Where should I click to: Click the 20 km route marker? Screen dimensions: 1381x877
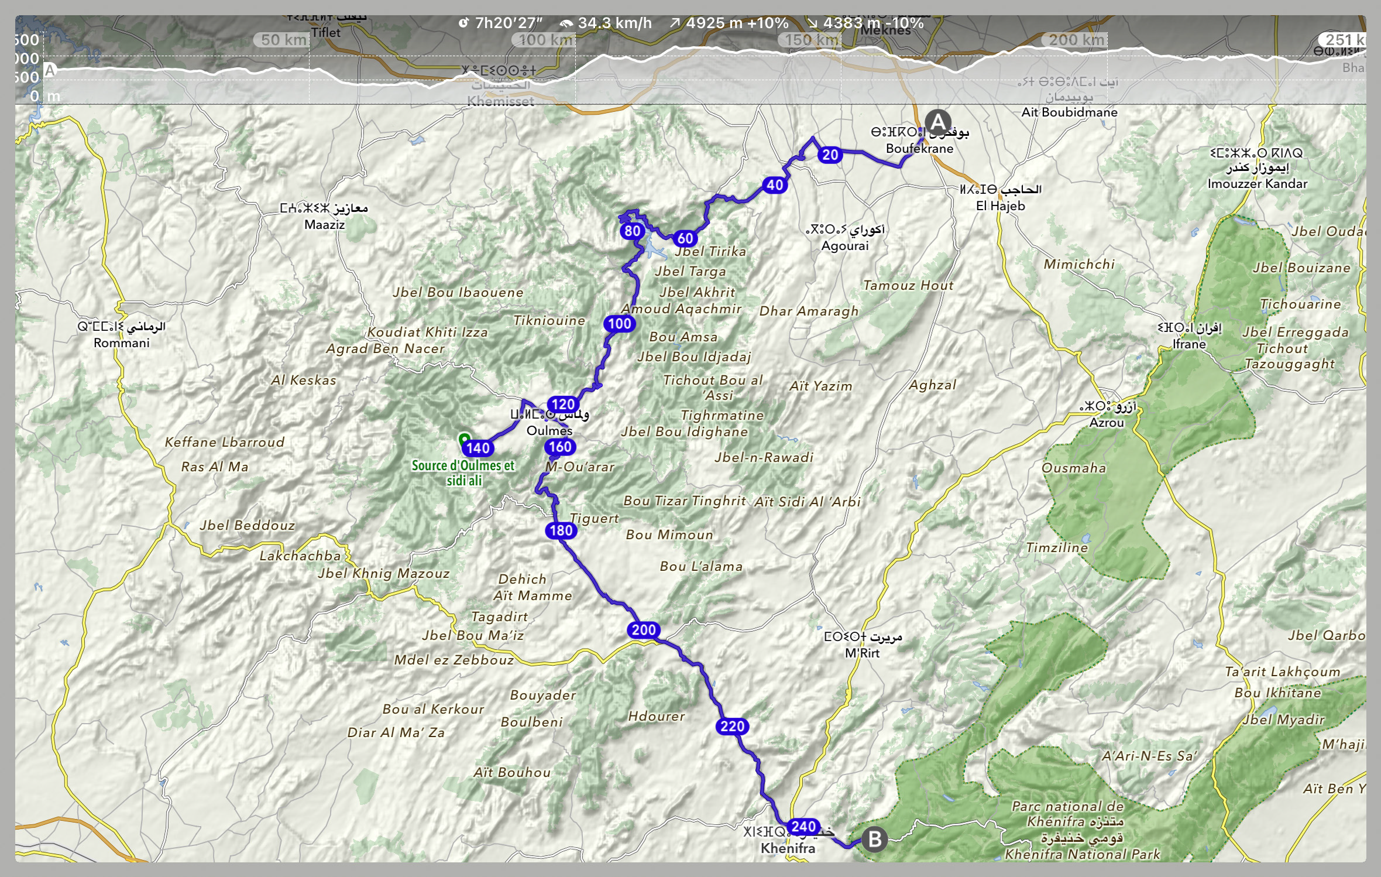(x=830, y=155)
